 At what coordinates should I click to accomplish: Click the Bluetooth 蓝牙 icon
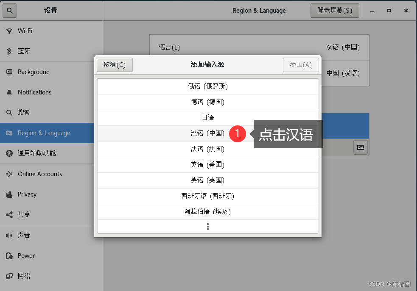tap(9, 51)
